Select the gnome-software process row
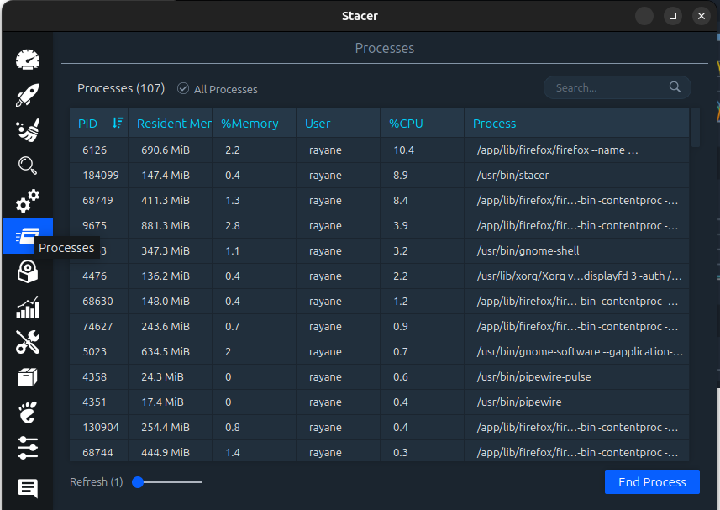720x510 pixels. click(379, 352)
